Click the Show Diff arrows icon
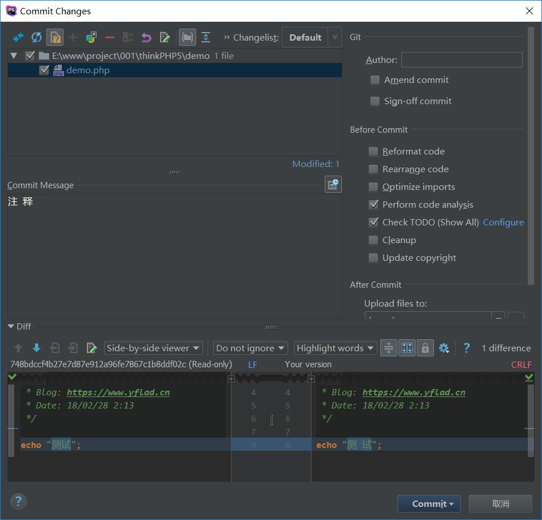The width and height of the screenshot is (542, 520). (18, 38)
